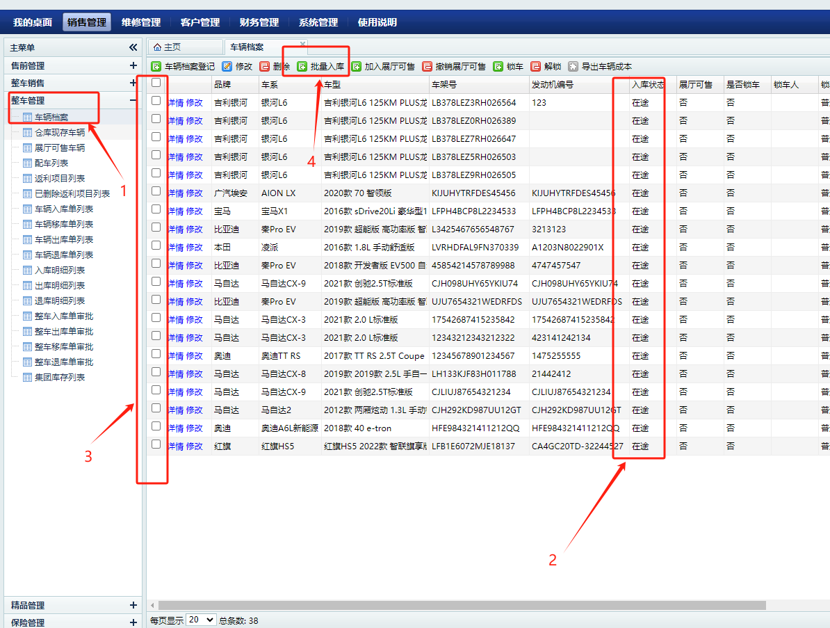The image size is (830, 628).
Task: Open 详情 link for the 广汽埃安 row
Action: coord(175,193)
